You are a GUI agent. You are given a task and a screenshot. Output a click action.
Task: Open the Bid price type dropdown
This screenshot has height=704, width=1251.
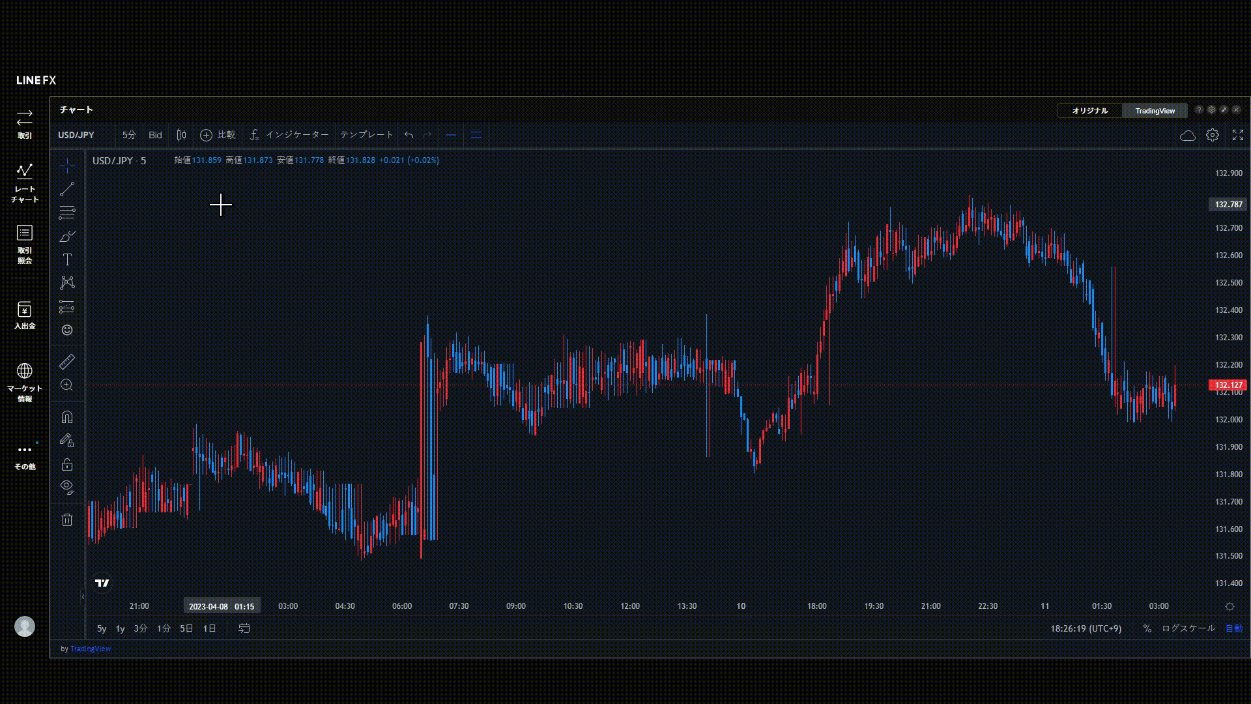coord(155,135)
